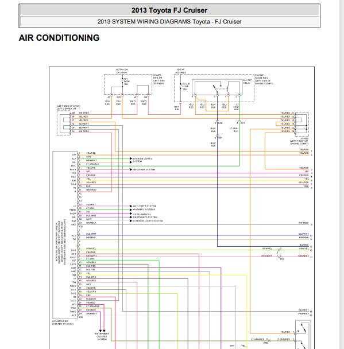The width and height of the screenshot is (344, 349).
Task: Click the page's vertical scrollbar track
Action: pyautogui.click(x=342, y=174)
